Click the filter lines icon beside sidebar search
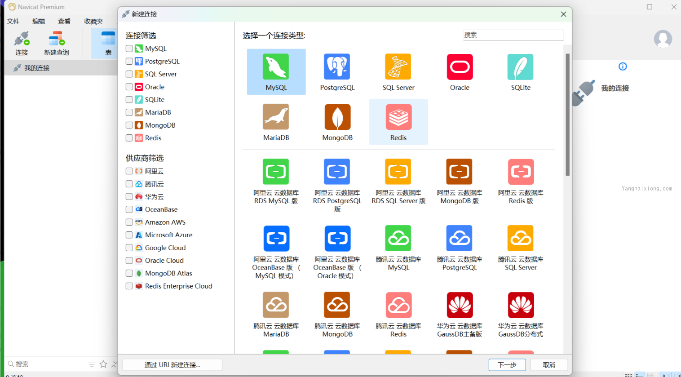This screenshot has height=377, width=681. [92, 364]
